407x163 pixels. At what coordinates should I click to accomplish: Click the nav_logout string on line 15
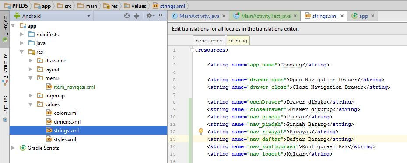270,154
